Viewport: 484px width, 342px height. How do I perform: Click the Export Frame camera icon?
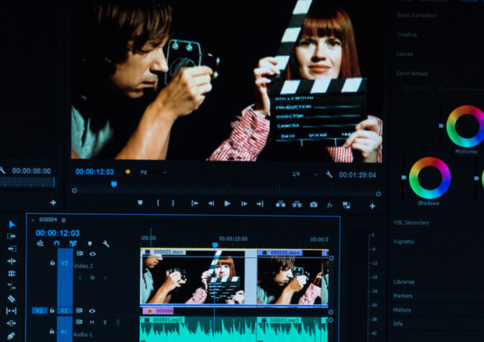313,204
